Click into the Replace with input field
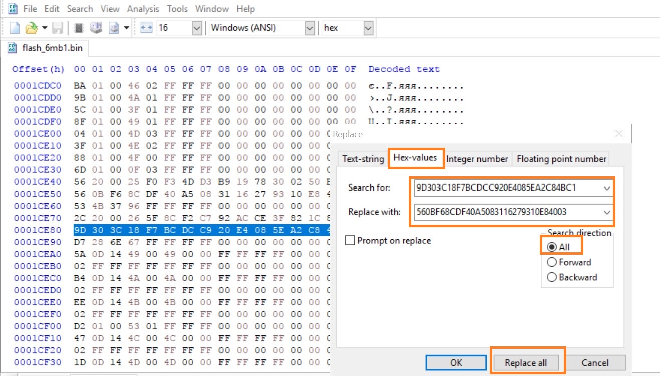This screenshot has width=660, height=376. pyautogui.click(x=506, y=212)
